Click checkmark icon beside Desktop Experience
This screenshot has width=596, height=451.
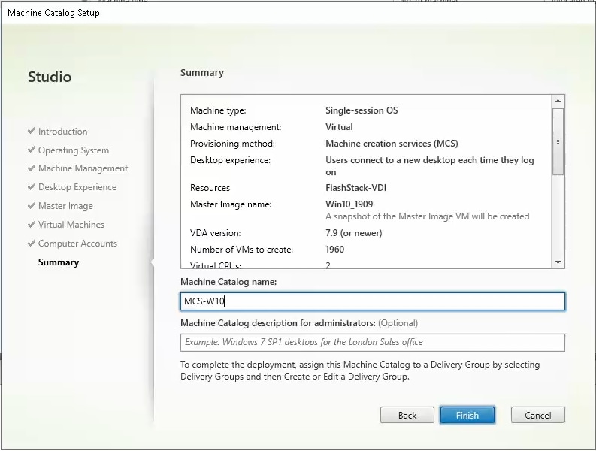(32, 186)
